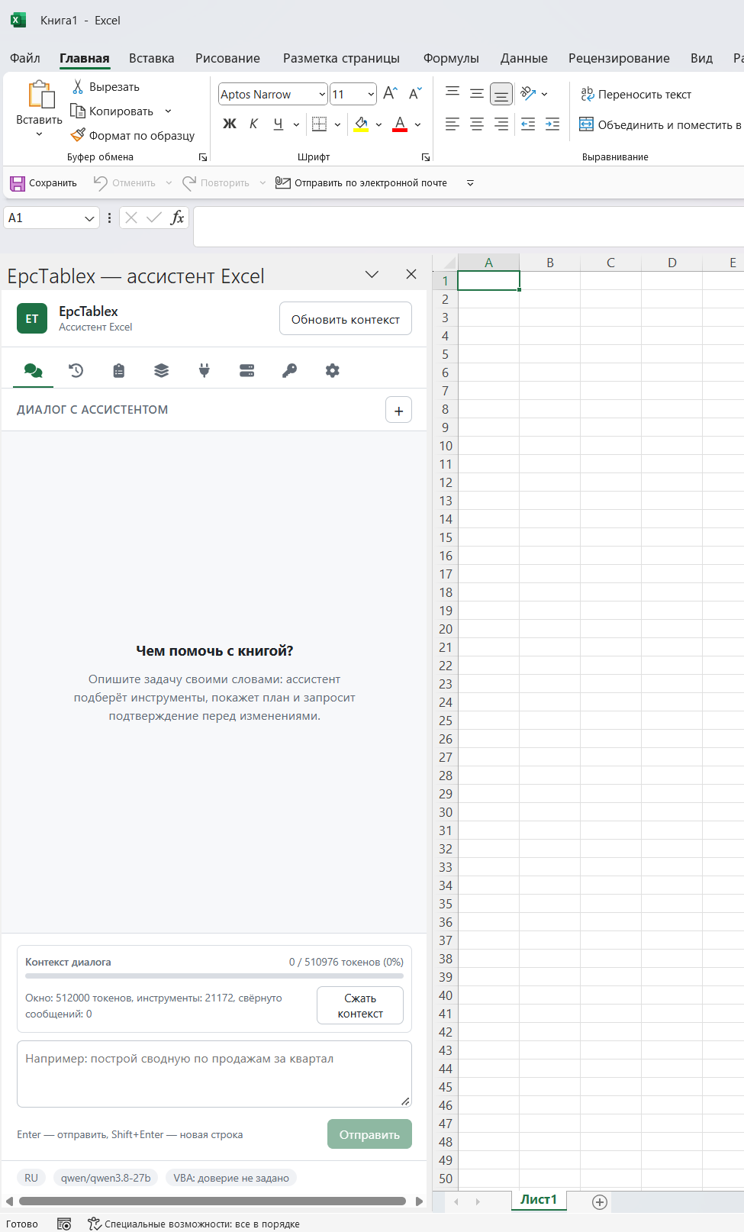Open the font size 11 dropdown
This screenshot has height=1232, width=744.
(x=371, y=94)
